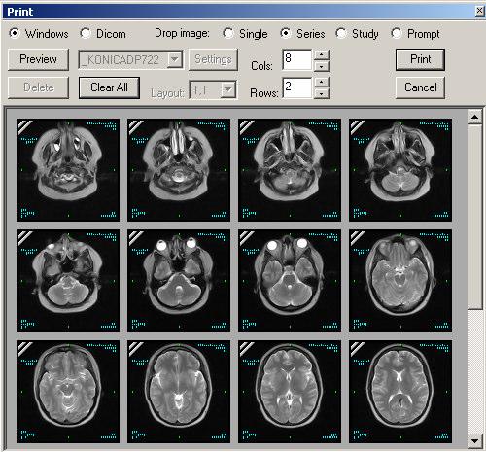Choose the Single drop image option
This screenshot has width=486, height=452.
click(228, 33)
